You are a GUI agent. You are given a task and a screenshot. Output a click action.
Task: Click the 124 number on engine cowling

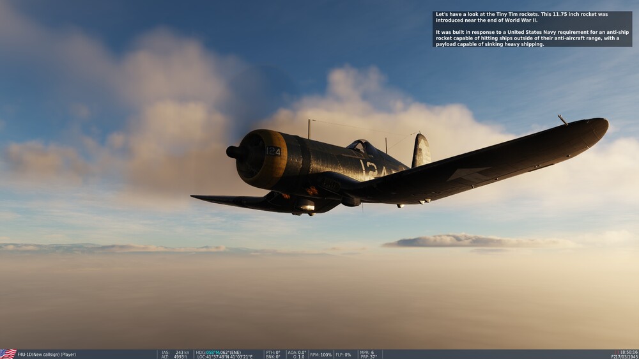click(273, 151)
